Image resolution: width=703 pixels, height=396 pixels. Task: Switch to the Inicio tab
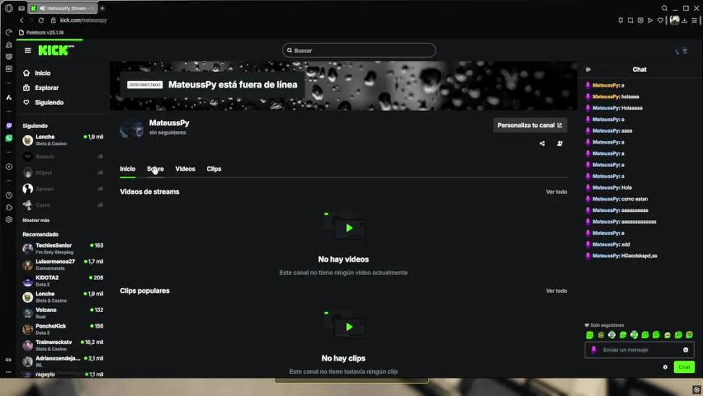128,169
